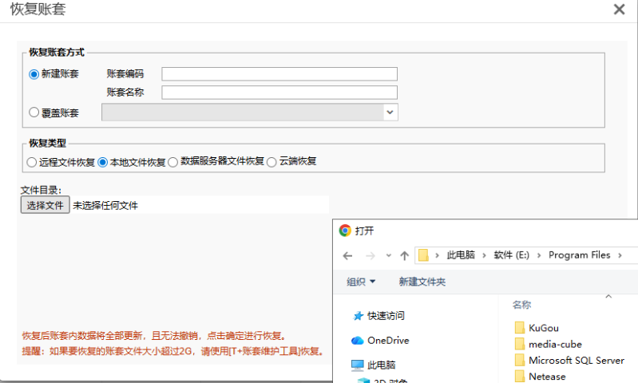Screen dimensions: 638x383
Task: Open the 组织 menu
Action: tap(361, 282)
